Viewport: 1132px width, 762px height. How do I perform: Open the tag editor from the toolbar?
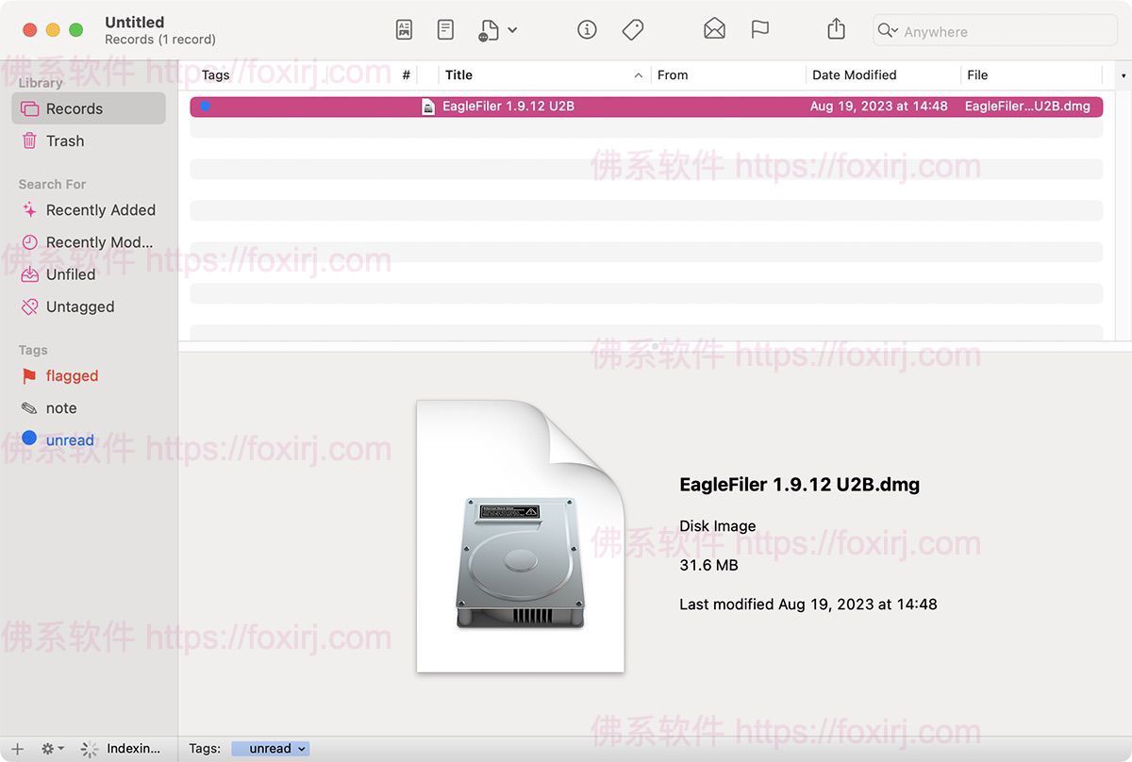[633, 29]
